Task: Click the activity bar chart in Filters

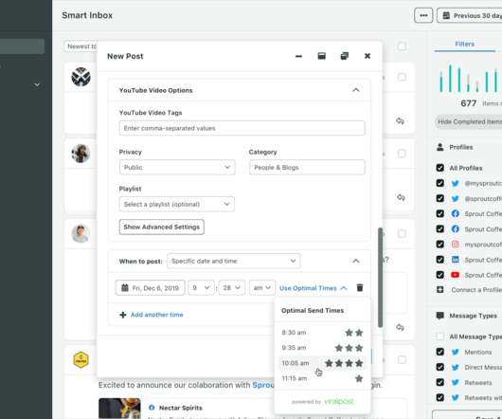Action: tap(469, 78)
